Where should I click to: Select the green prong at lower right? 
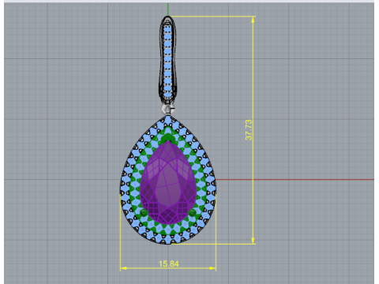coord(192,212)
